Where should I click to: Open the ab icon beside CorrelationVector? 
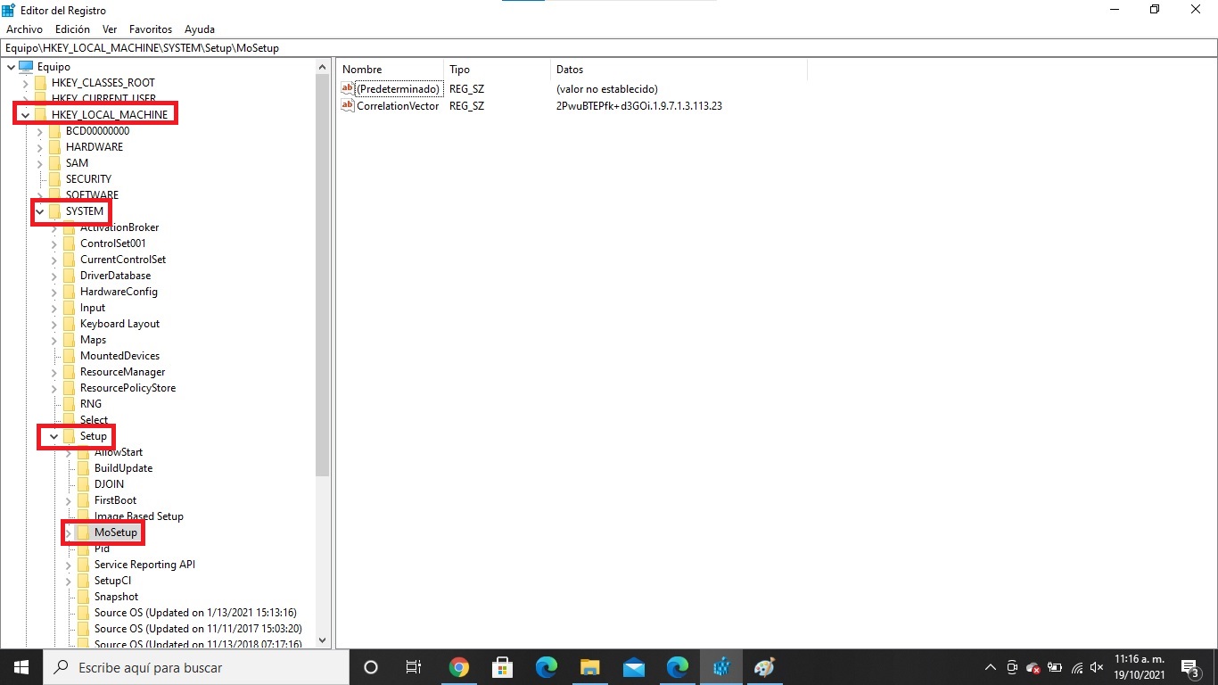[x=347, y=105]
